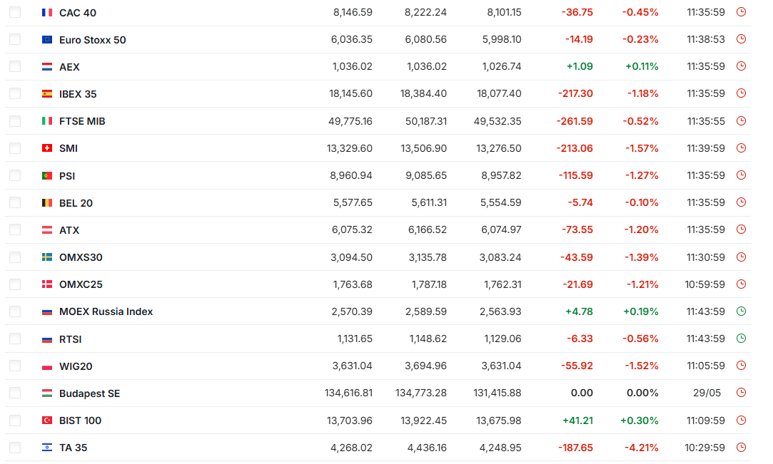Open the IBEX 35 index link

tap(78, 94)
